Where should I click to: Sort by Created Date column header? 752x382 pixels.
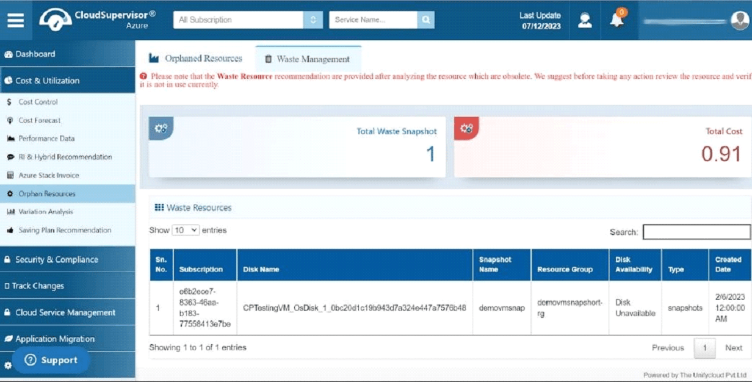tap(730, 265)
